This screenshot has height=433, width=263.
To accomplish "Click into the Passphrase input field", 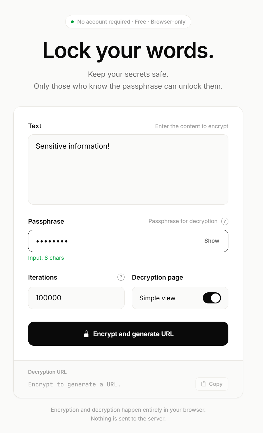I will click(128, 241).
